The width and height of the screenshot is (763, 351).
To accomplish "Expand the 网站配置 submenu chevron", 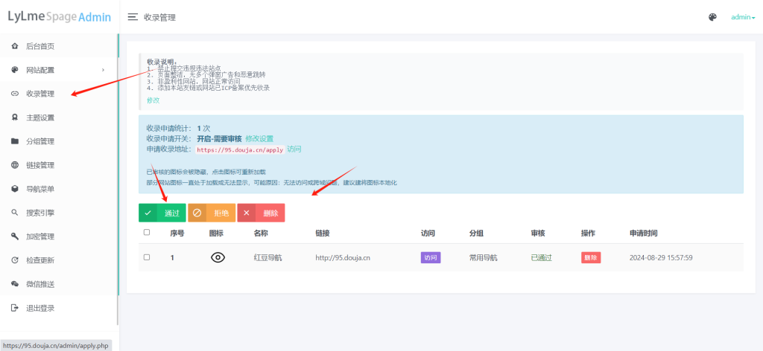I will 103,70.
